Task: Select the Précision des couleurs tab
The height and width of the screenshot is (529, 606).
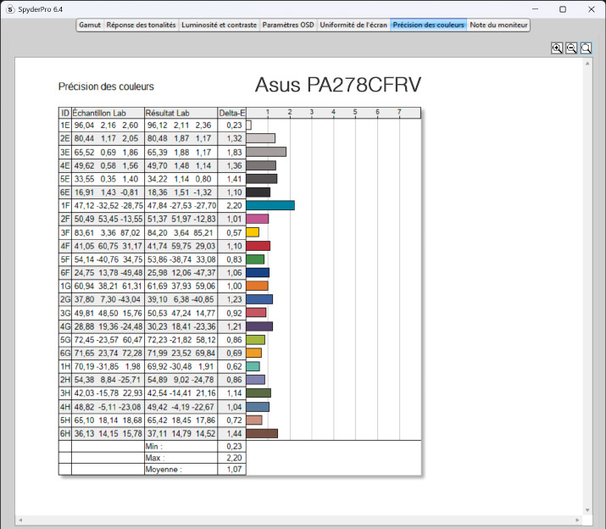Action: pyautogui.click(x=428, y=25)
